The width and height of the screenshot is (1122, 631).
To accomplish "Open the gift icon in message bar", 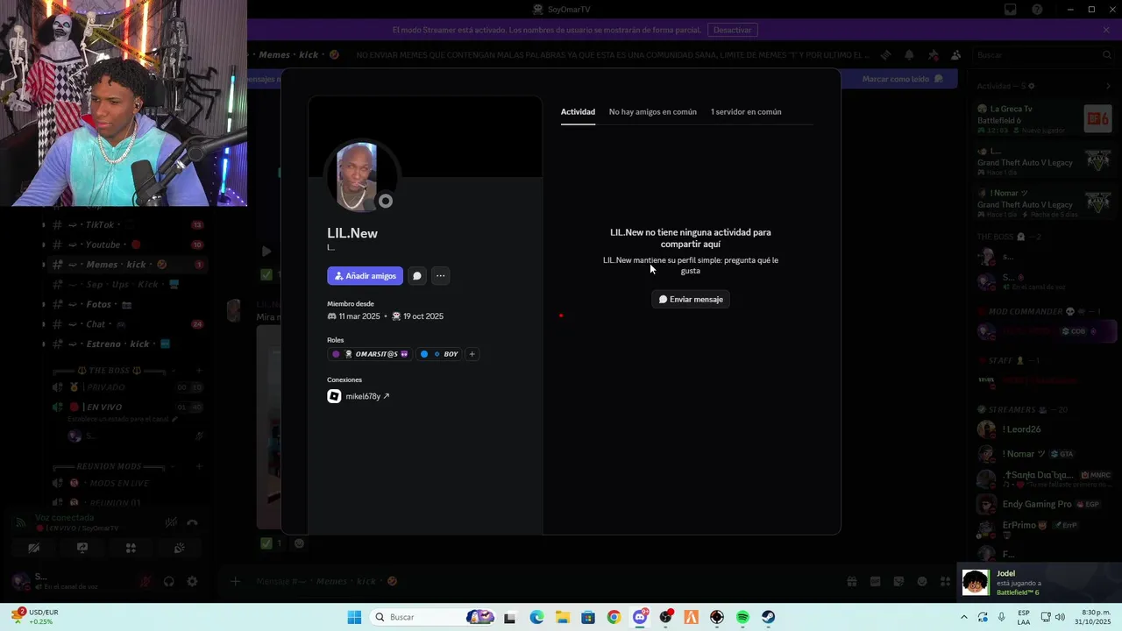I will (x=852, y=581).
